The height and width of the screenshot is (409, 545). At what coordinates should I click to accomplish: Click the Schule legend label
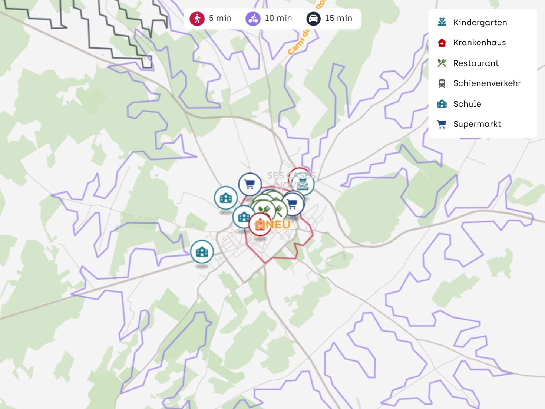467,104
